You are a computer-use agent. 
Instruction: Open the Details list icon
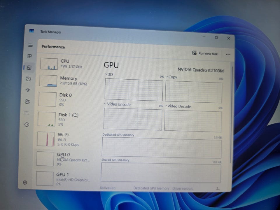(x=27, y=113)
